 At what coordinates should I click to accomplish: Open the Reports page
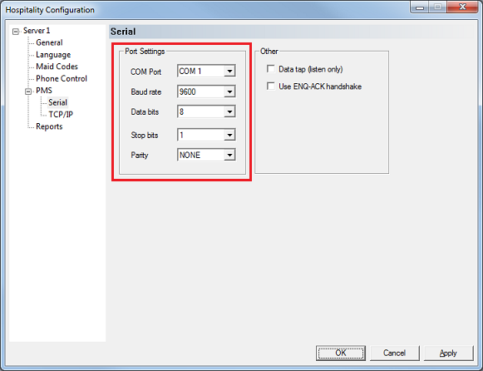tap(49, 126)
